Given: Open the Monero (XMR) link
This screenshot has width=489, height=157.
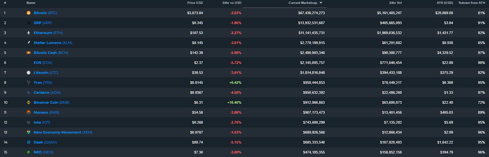Looking at the screenshot, I should 46,112.
